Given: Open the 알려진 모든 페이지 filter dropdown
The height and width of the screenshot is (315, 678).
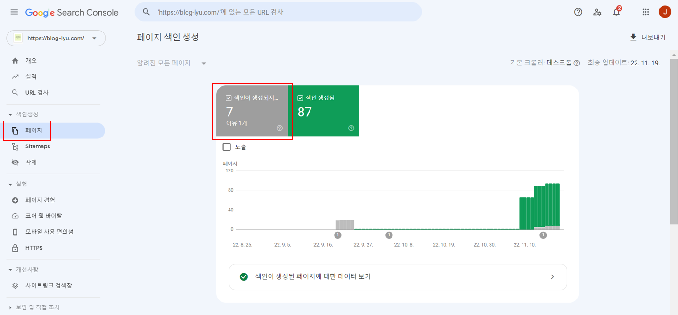Looking at the screenshot, I should 172,62.
